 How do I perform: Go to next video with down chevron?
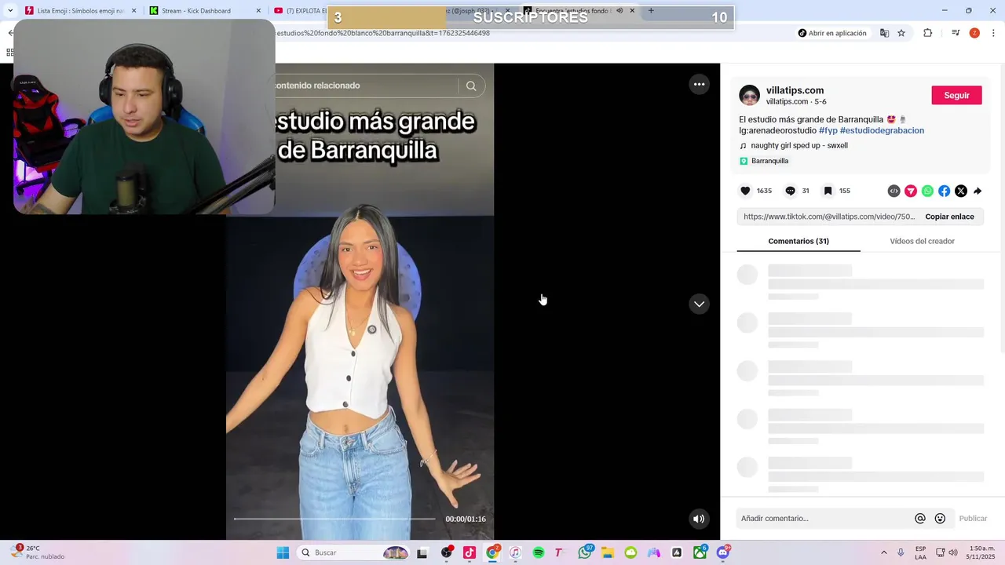(x=699, y=304)
